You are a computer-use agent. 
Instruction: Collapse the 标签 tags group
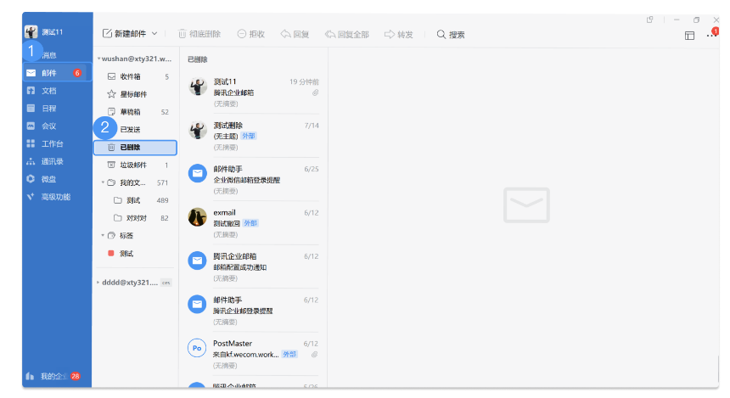click(103, 236)
